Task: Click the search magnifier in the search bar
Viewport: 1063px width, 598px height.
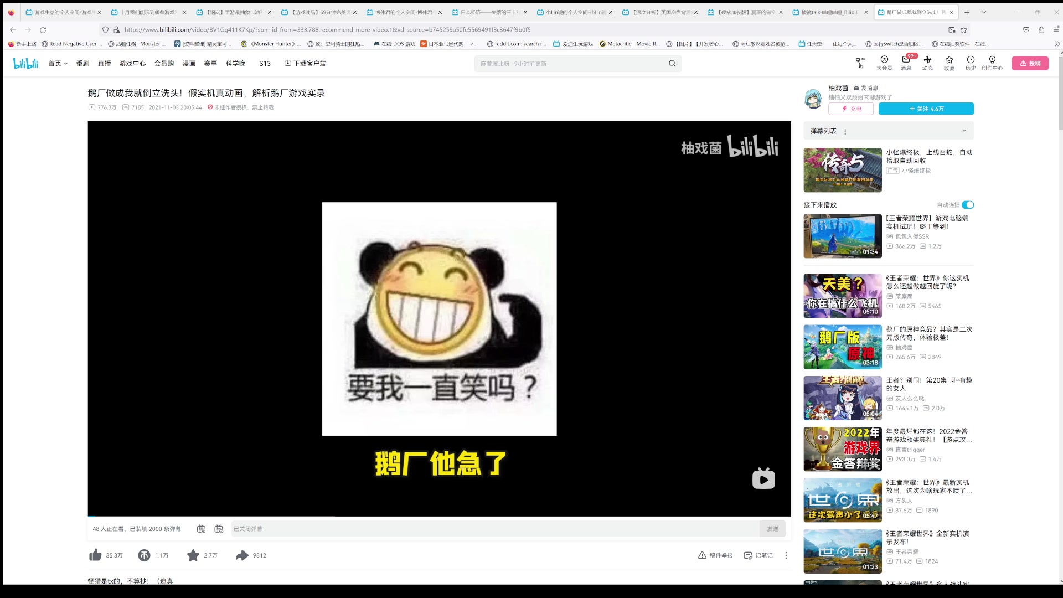Action: point(672,63)
